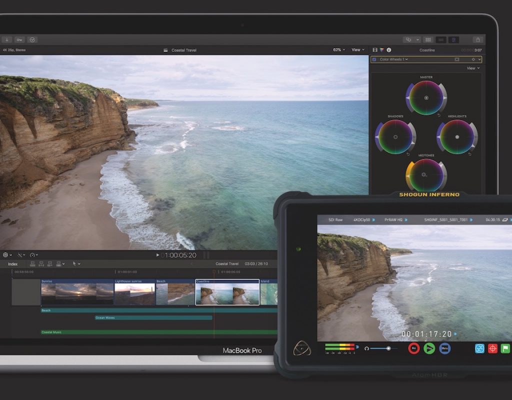Tap the green Play button on Shogun

click(x=429, y=348)
